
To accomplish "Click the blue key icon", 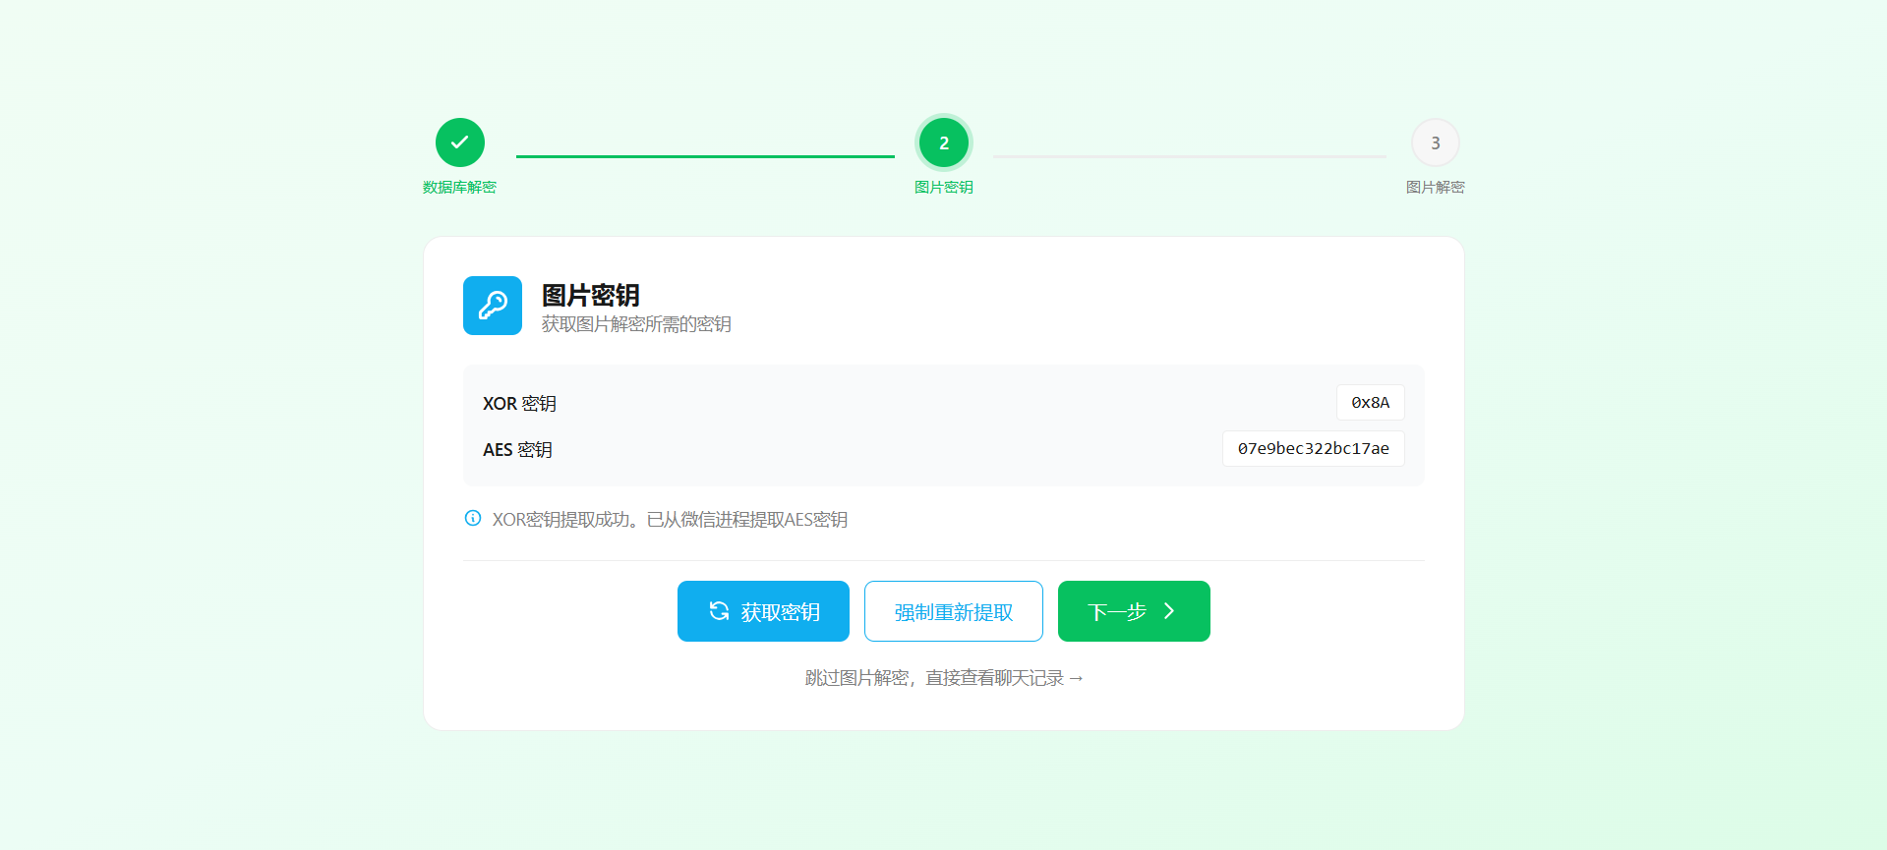I will [492, 306].
